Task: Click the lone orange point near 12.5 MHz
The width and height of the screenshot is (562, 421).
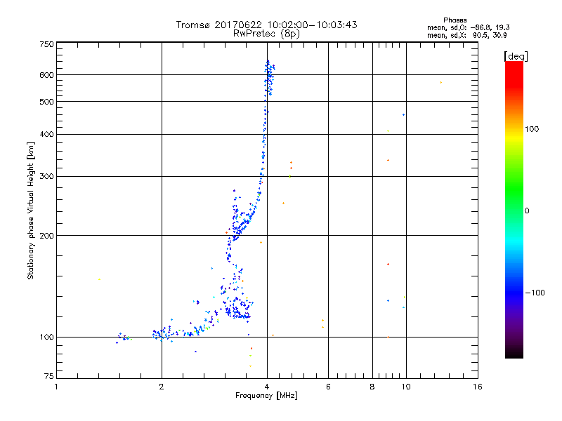Action: click(441, 83)
